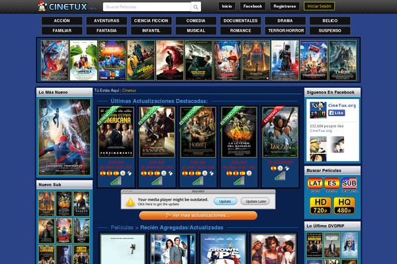Screen dimensions: 397x264
Task: Click Spanish flag icon under Tarzan poster
Action: pyautogui.click(x=273, y=168)
